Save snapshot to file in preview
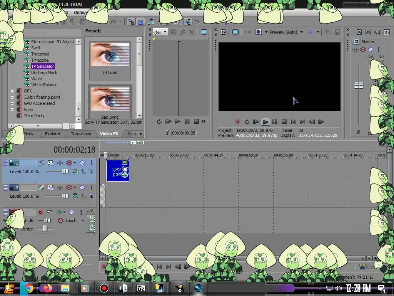This screenshot has height=296, width=394. pyautogui.click(x=337, y=32)
